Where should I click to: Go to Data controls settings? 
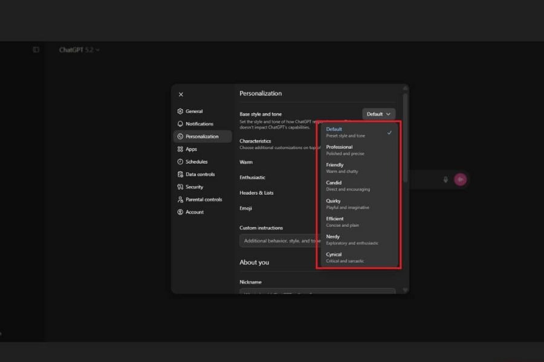pos(199,174)
